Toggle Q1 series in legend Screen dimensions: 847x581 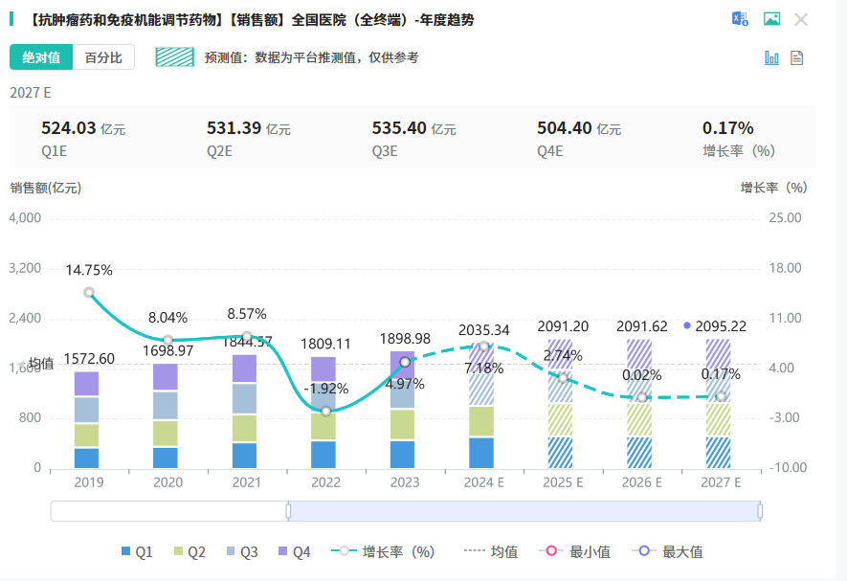[137, 551]
